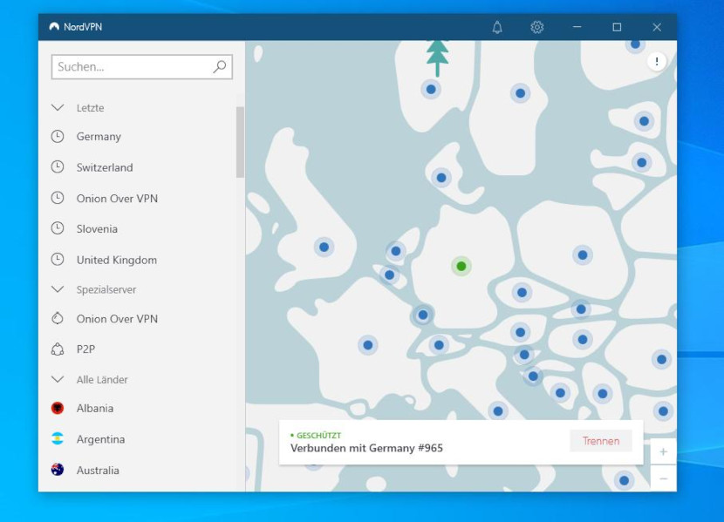Viewport: 724px width, 522px height.
Task: Zoom out on map with minus button
Action: pos(663,478)
